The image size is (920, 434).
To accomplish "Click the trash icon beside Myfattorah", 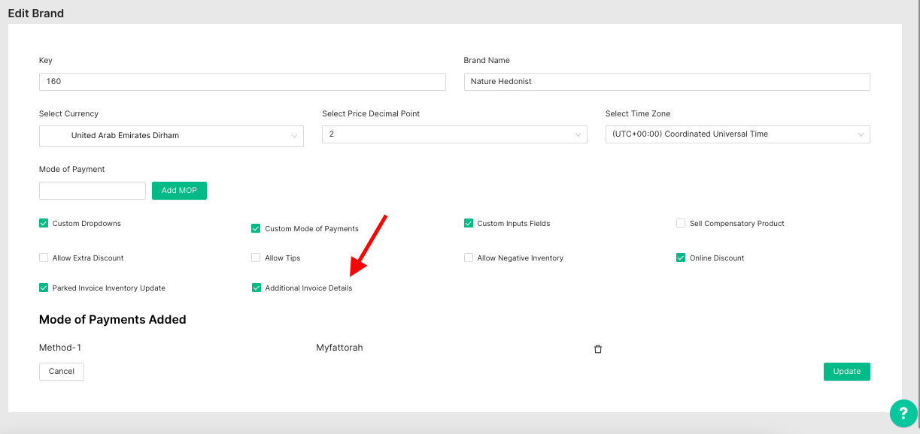I will 598,349.
